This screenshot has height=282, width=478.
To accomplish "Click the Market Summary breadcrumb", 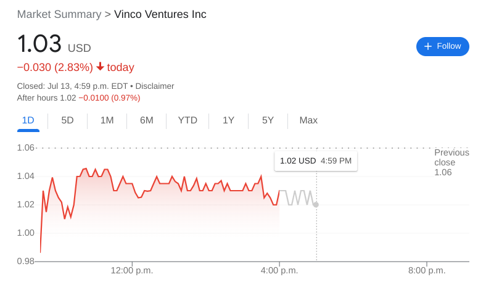I will tap(59, 14).
